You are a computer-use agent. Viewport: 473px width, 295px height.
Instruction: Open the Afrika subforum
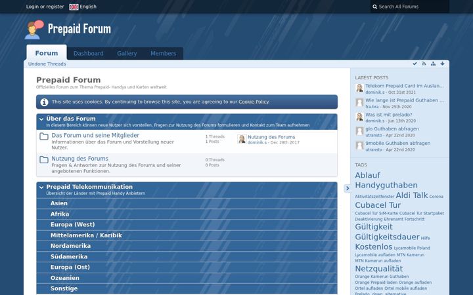pos(60,214)
